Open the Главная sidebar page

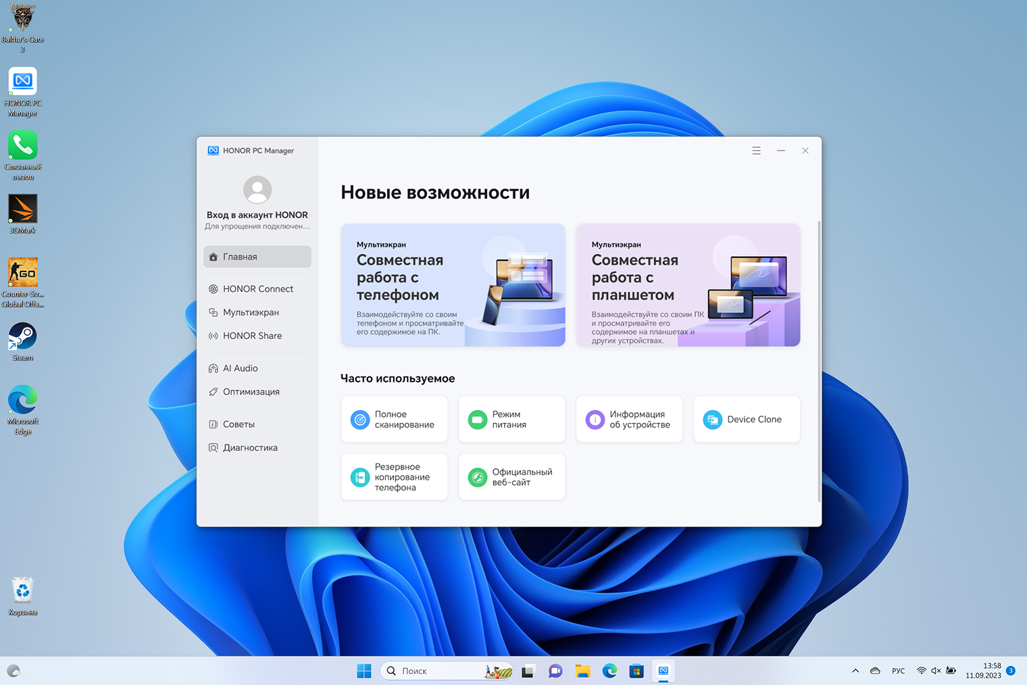coord(257,257)
